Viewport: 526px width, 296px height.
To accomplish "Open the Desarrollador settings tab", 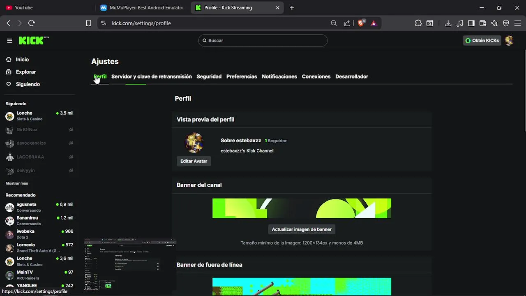I will [x=352, y=77].
